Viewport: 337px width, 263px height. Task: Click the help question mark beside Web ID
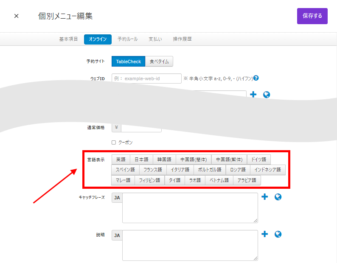[x=256, y=78]
